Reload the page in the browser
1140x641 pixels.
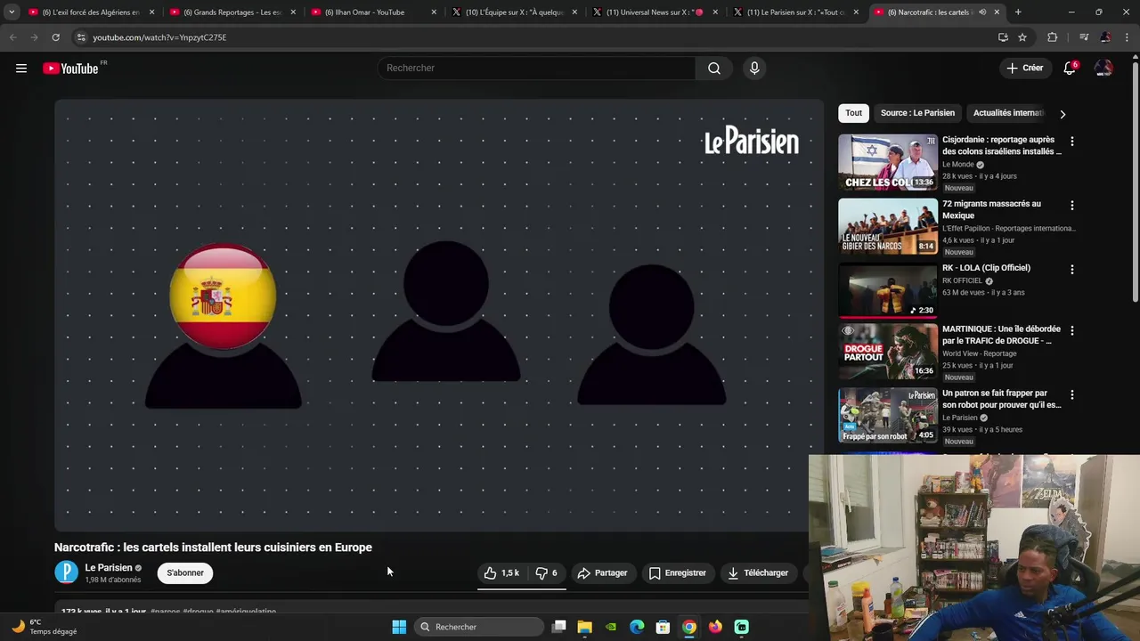tap(55, 37)
